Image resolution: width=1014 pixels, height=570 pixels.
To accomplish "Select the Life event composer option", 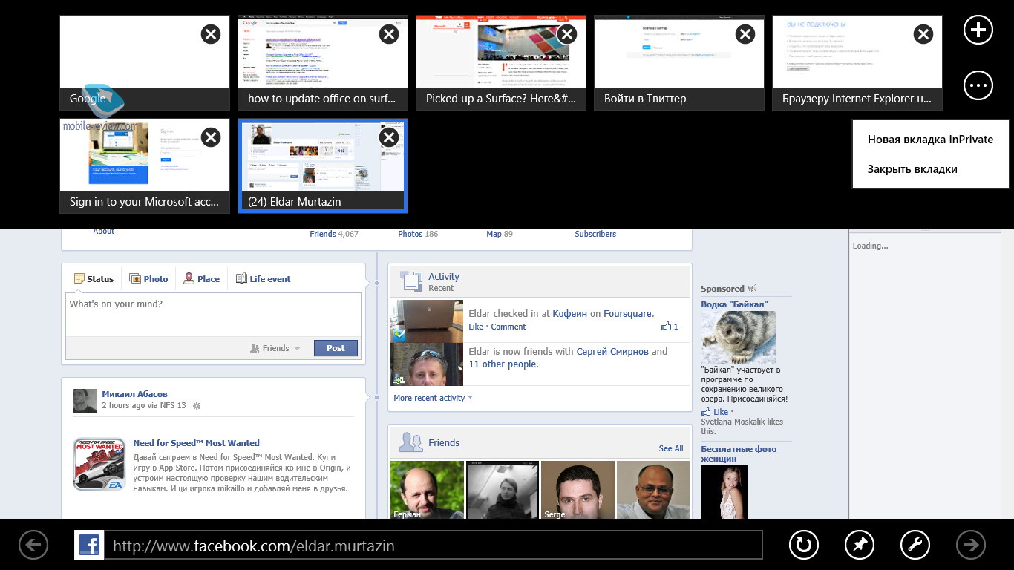I will point(263,279).
